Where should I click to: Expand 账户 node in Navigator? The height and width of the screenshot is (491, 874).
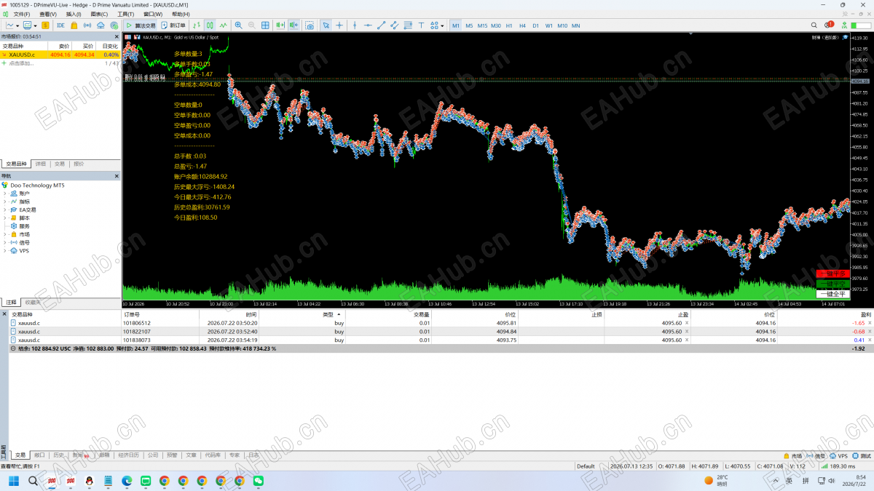pos(5,193)
